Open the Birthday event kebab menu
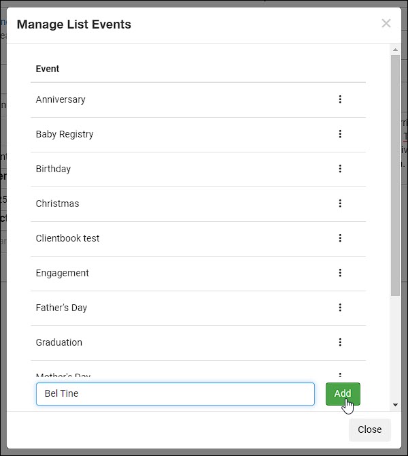The width and height of the screenshot is (408, 456). [340, 169]
